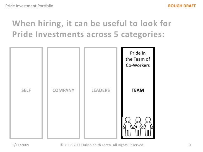
Task: Click the 'Pride Investments across 5 categories' line
Action: (x=88, y=35)
